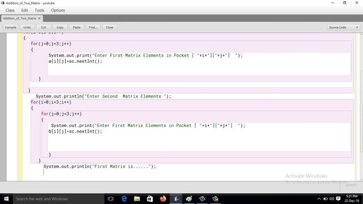Click the line 'a[i][j]=sc.nextInt();'

click(75, 61)
